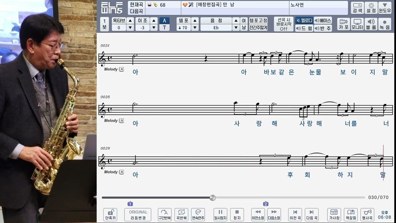396x223 pixels.
Task: Mute the 베이스 bass track
Action: [x=323, y=20]
